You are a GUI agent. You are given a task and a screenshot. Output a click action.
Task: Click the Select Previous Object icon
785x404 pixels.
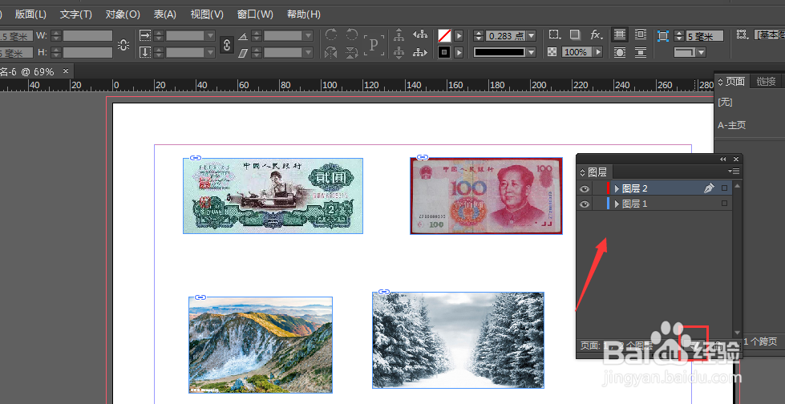click(x=420, y=34)
